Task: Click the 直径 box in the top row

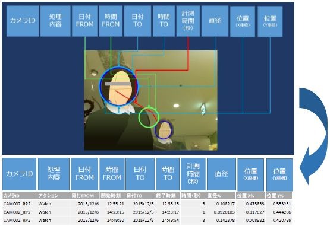Action: click(x=215, y=21)
